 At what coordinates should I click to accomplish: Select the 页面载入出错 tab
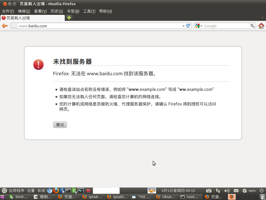pos(32,18)
